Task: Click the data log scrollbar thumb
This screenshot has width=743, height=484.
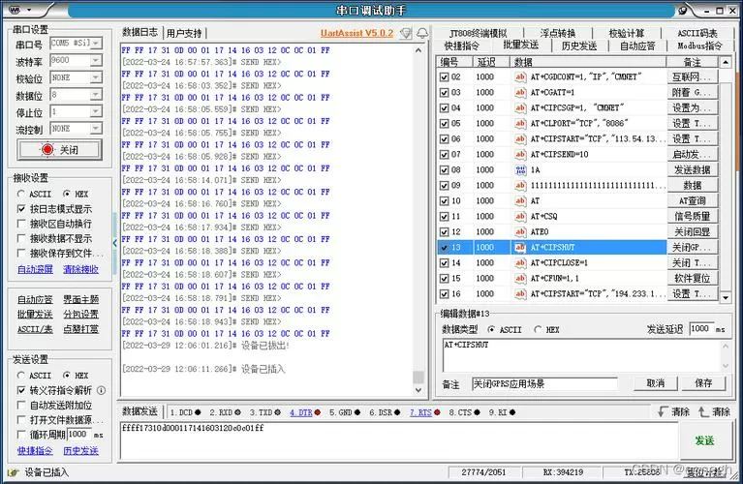Action: 418,377
